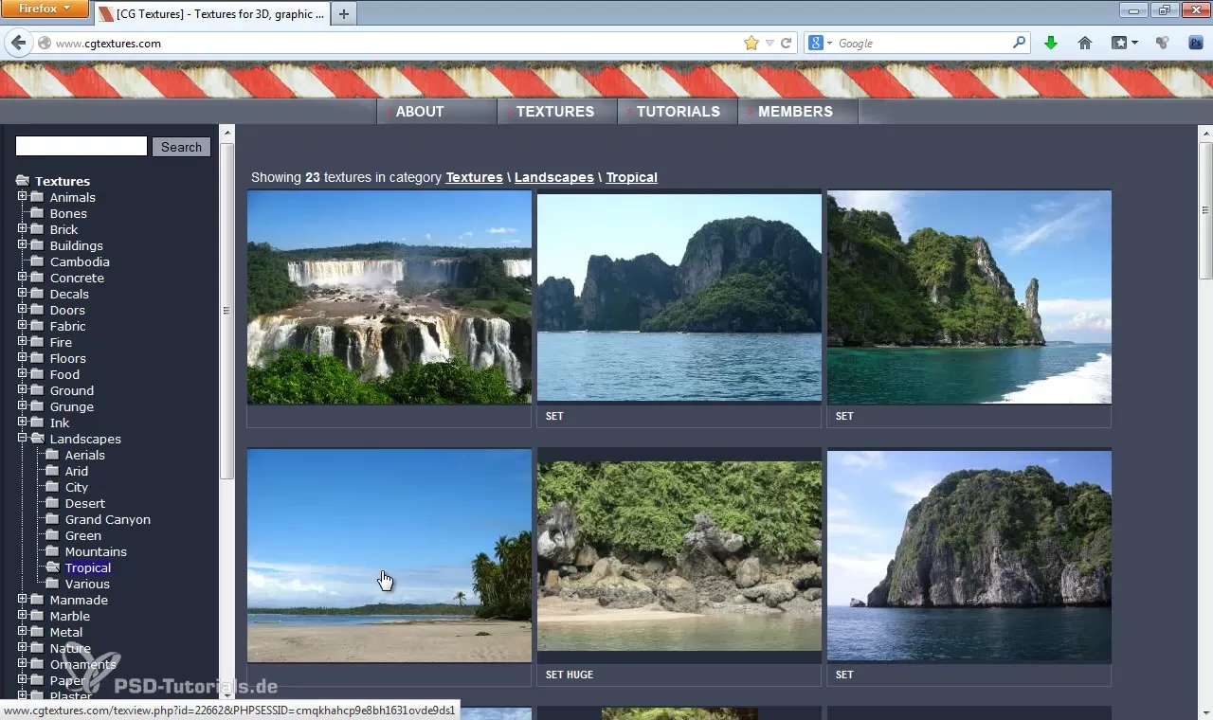Open the TEXTURES navigation menu
Image resolution: width=1213 pixels, height=720 pixels.
pos(556,111)
